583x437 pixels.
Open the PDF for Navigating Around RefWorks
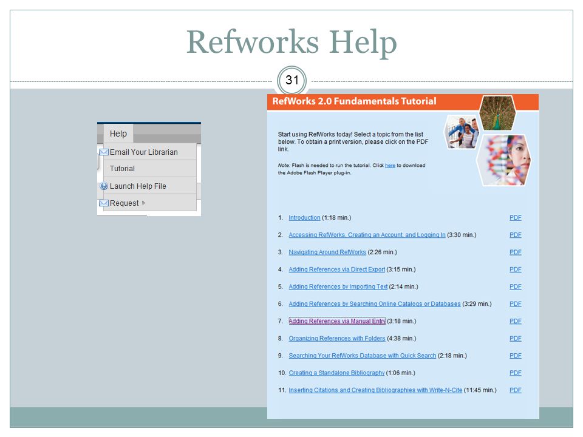pos(516,252)
